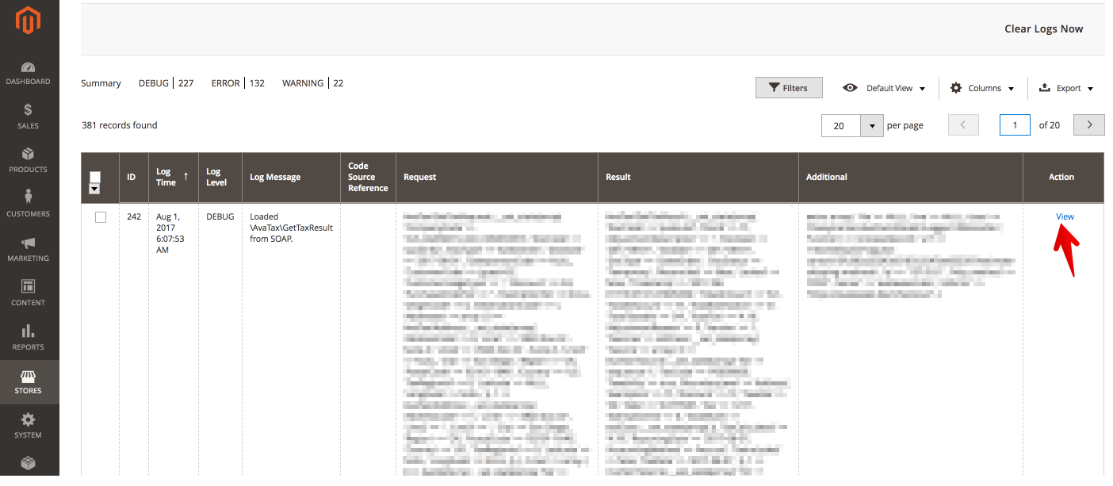Click Clear Logs Now button

pos(1043,29)
